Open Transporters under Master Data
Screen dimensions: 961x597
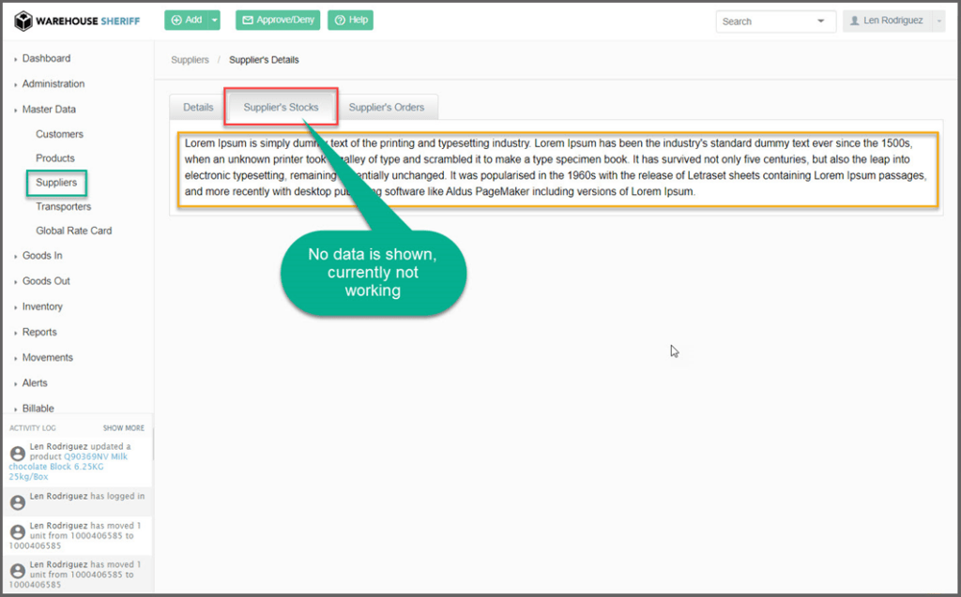click(63, 206)
